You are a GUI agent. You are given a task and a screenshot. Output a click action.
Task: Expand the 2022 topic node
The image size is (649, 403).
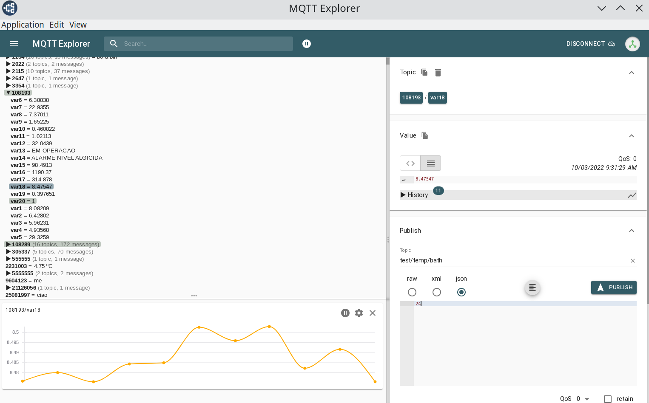8,64
